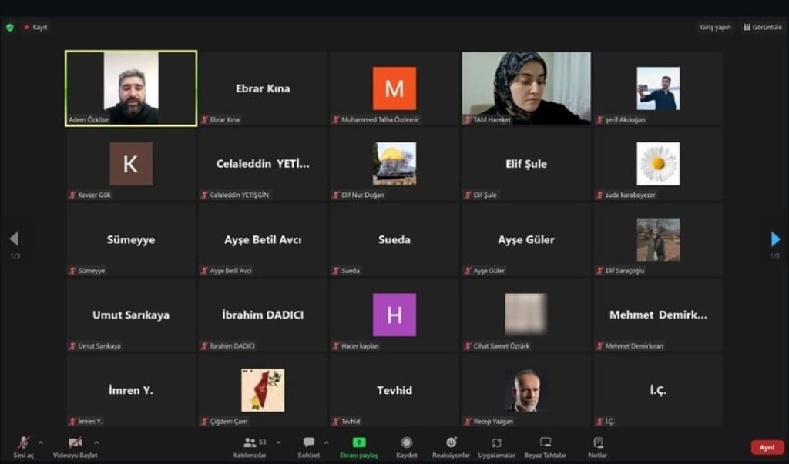Open Beyaz Tahtalar whiteboards

(546, 443)
